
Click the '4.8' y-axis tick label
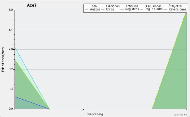tap(11, 49)
